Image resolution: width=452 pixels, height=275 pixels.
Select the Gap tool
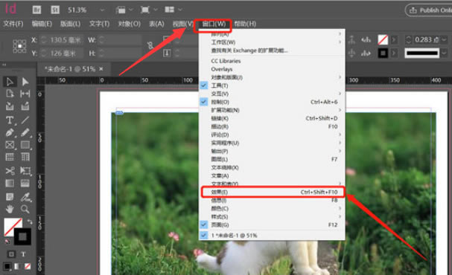pyautogui.click(x=25, y=94)
